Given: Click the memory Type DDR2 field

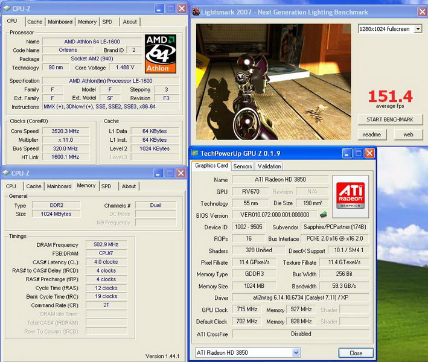Looking at the screenshot, I should [x=57, y=205].
